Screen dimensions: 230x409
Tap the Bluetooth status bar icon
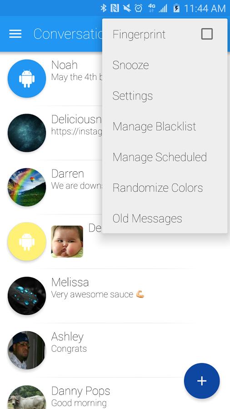pyautogui.click(x=104, y=8)
